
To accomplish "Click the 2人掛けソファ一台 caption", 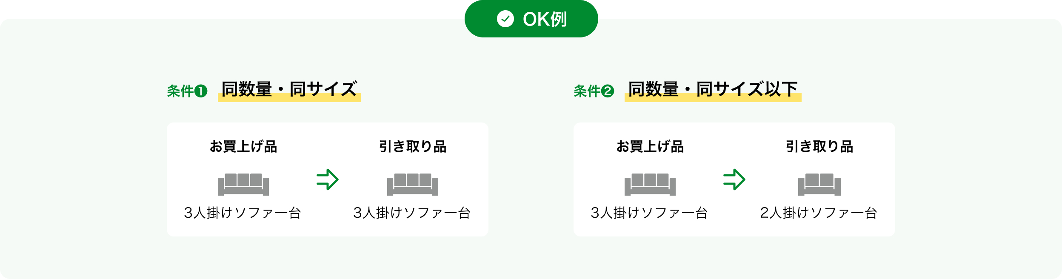I will click(819, 213).
